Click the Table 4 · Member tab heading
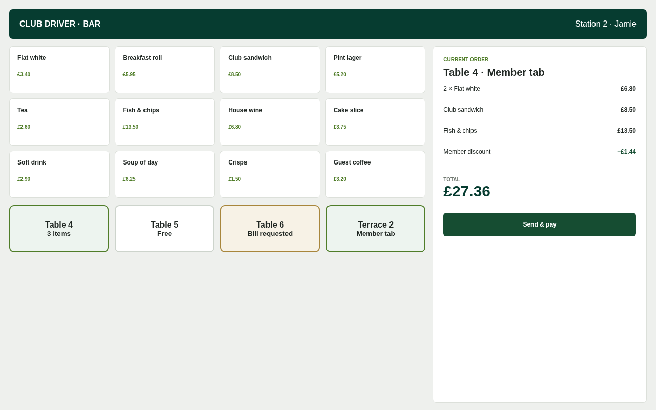Image resolution: width=656 pixels, height=410 pixels. point(494,72)
